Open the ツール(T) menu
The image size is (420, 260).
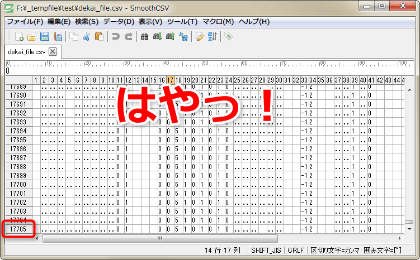182,22
